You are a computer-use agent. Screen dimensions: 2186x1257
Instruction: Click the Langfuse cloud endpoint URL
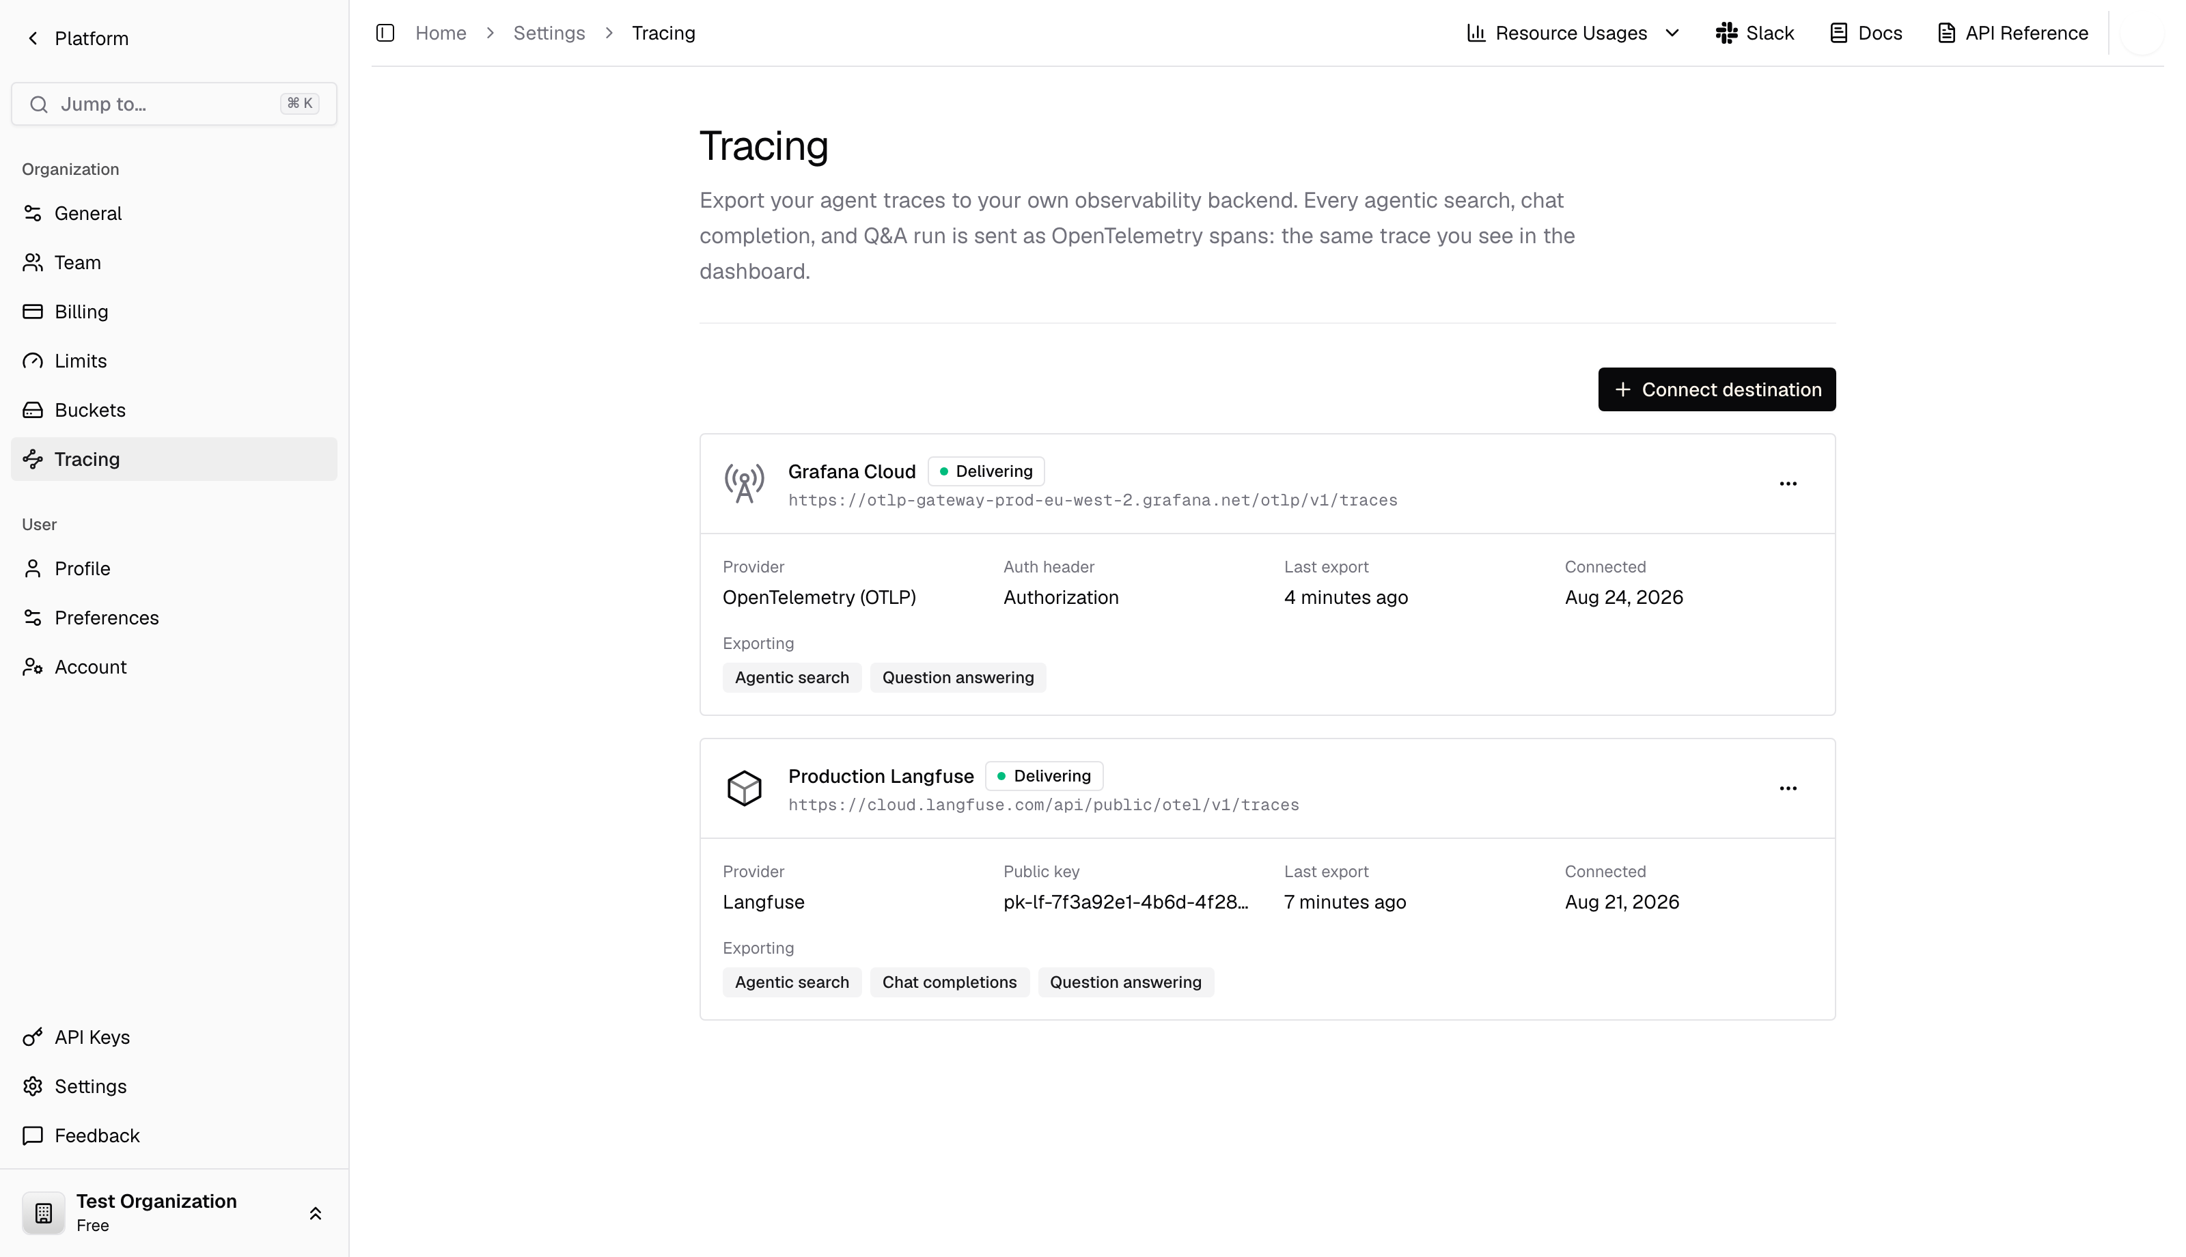[x=1043, y=805]
